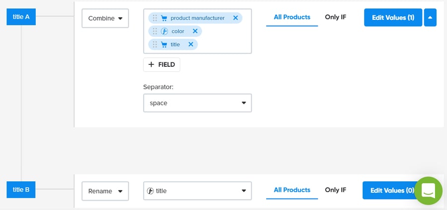Image resolution: width=447 pixels, height=210 pixels.
Task: Open the Separator space dropdown
Action: point(197,103)
